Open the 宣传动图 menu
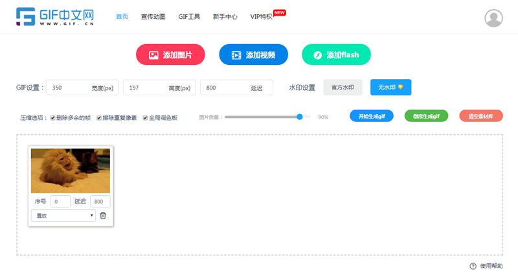The image size is (518, 273). tap(153, 17)
